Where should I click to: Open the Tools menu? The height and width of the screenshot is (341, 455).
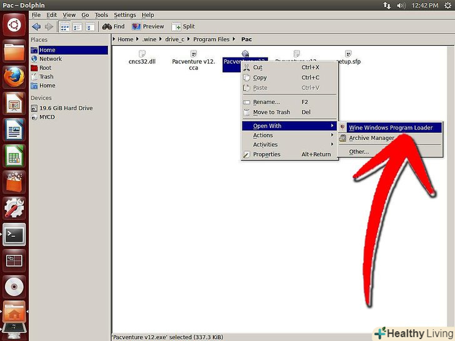101,15
